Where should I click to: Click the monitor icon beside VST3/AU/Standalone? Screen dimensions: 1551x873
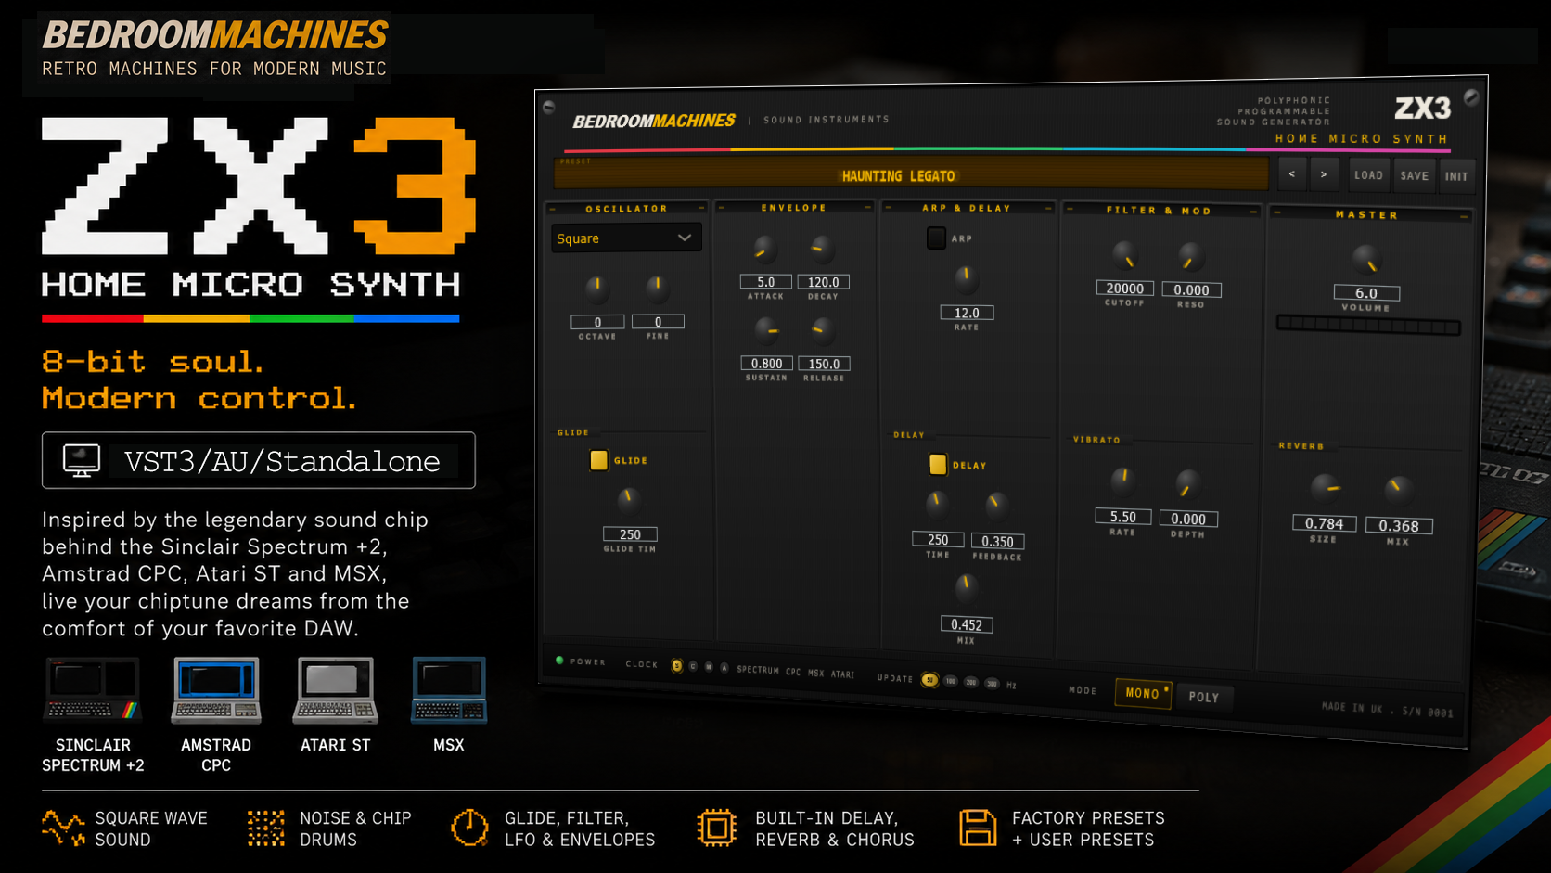coord(82,460)
